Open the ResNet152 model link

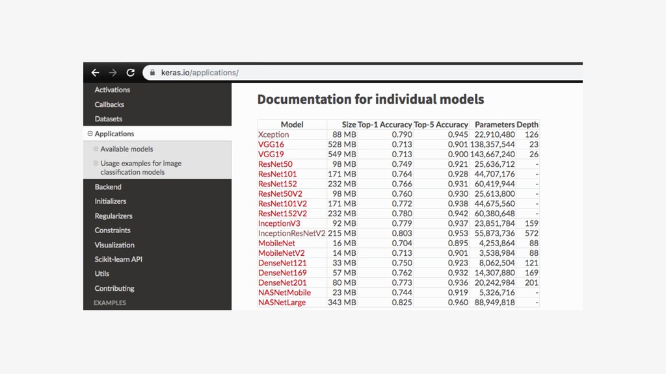(x=277, y=184)
